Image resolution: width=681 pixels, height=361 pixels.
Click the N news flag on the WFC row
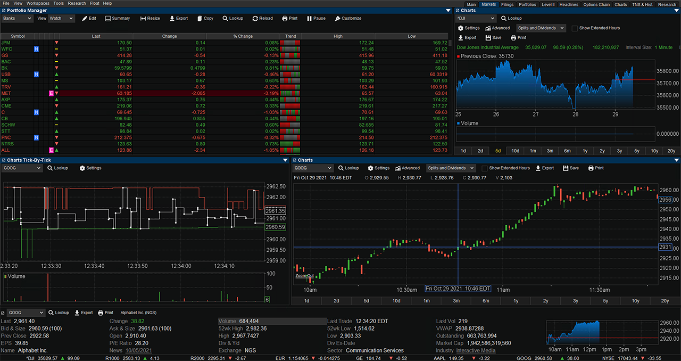pyautogui.click(x=36, y=49)
